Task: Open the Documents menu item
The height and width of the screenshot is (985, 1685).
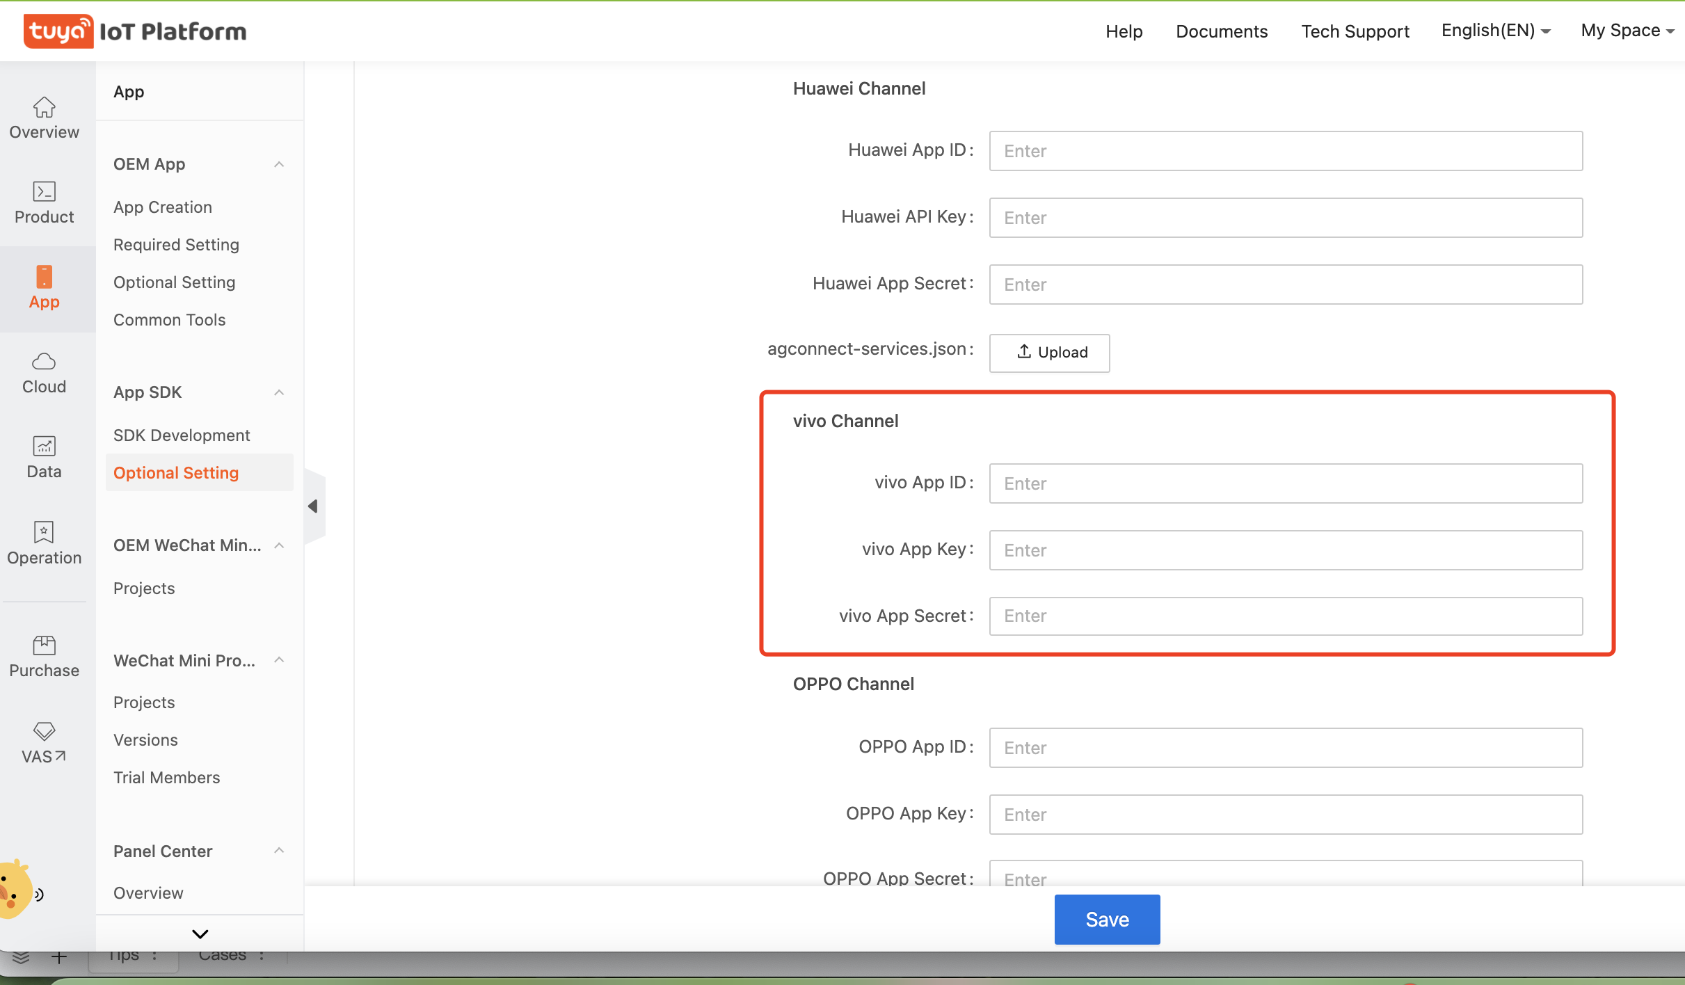Action: click(1221, 31)
